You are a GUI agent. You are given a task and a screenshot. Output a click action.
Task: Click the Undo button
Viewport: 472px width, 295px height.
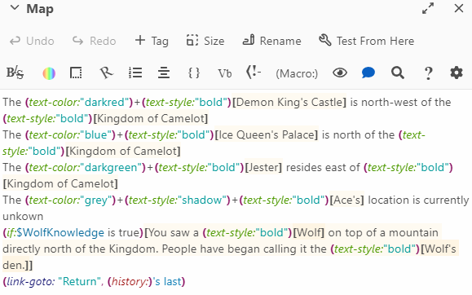(32, 41)
